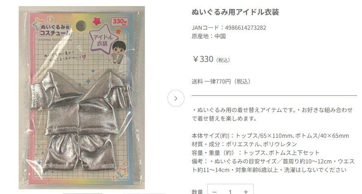Open the main silver idol costume photo

82,98
